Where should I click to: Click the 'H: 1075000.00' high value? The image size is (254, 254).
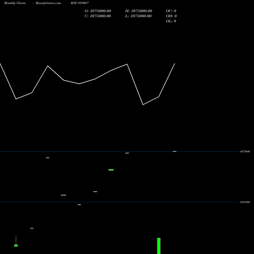tap(139, 11)
